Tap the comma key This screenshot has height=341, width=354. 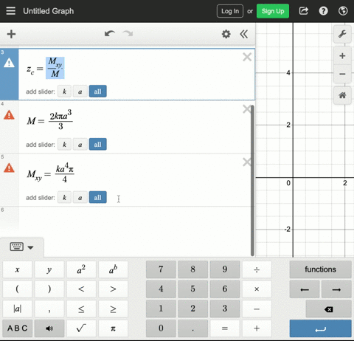coord(49,309)
